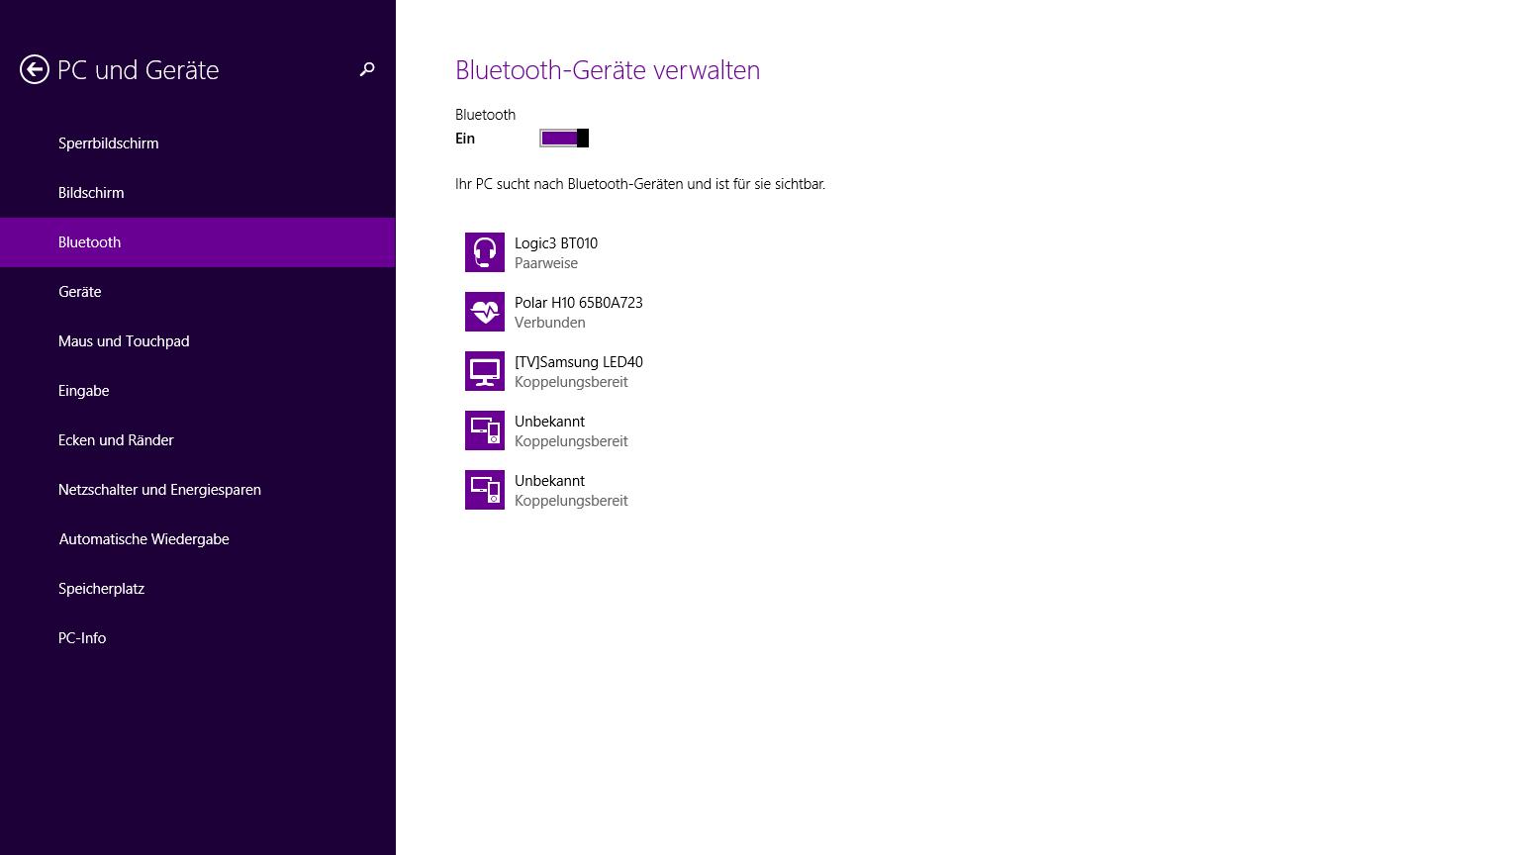Click the PC und Geräte heading
1520x855 pixels.
(x=139, y=70)
